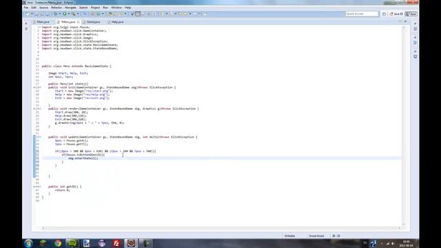Open the Navigate menu

70,8
